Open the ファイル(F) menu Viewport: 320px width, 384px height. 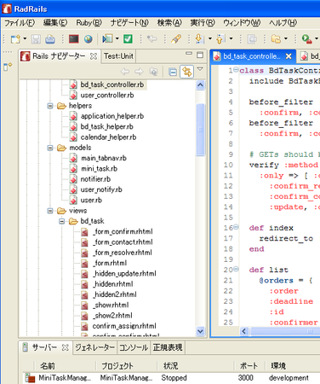[20, 23]
